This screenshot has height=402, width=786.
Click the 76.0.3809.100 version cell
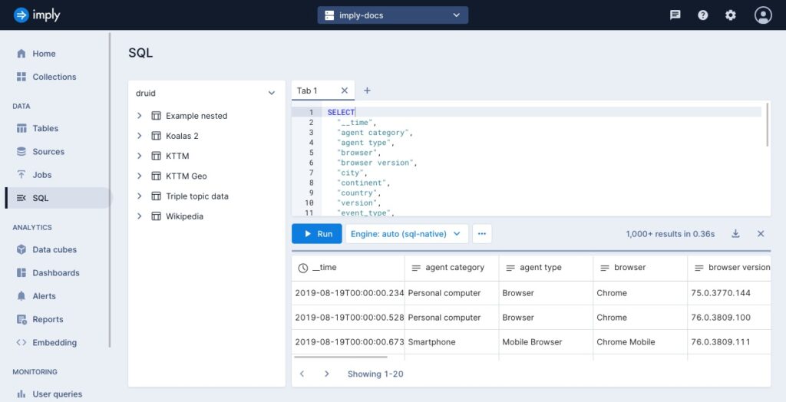tap(729, 318)
